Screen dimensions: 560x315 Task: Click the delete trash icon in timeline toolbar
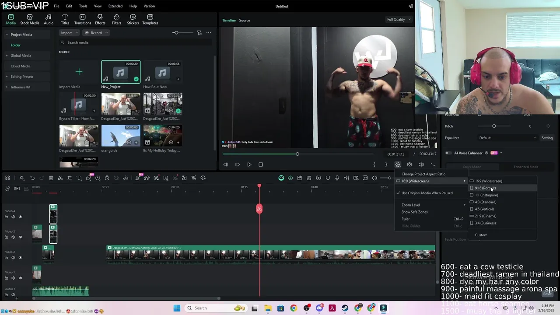tap(51, 178)
